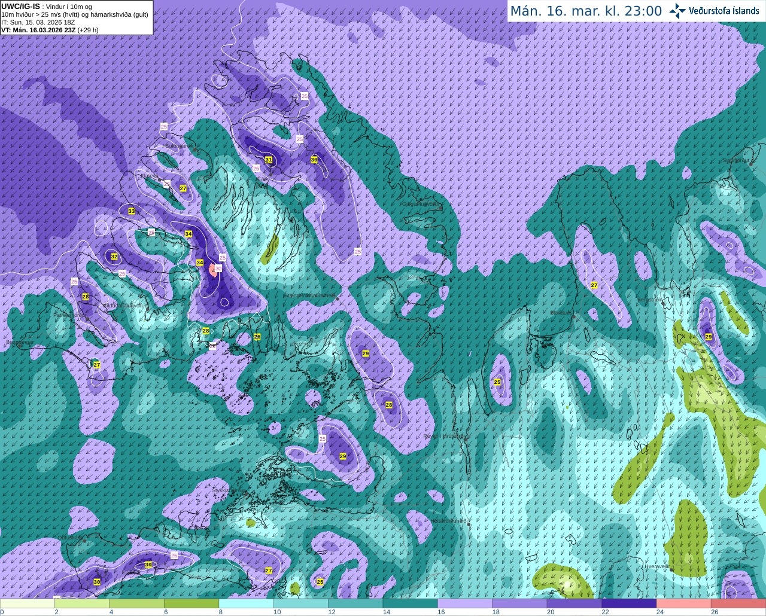Click the Bíldudalsflugvöllur station label

click(124, 305)
